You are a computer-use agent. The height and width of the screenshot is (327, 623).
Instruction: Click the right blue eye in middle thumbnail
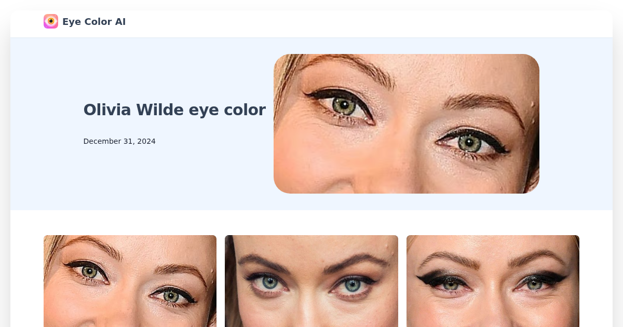click(x=353, y=285)
